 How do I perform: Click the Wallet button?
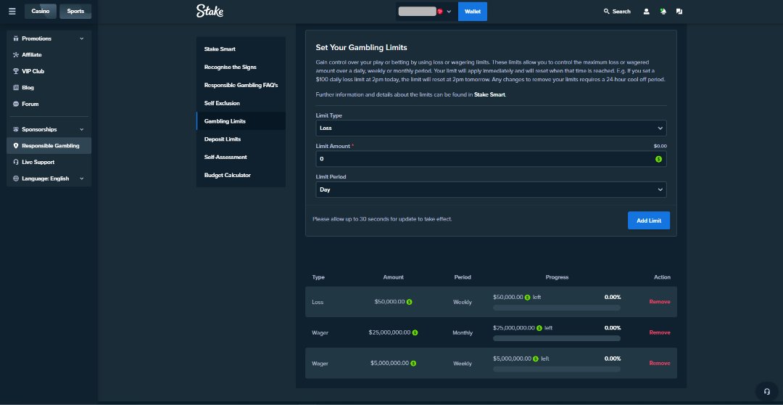click(x=473, y=12)
